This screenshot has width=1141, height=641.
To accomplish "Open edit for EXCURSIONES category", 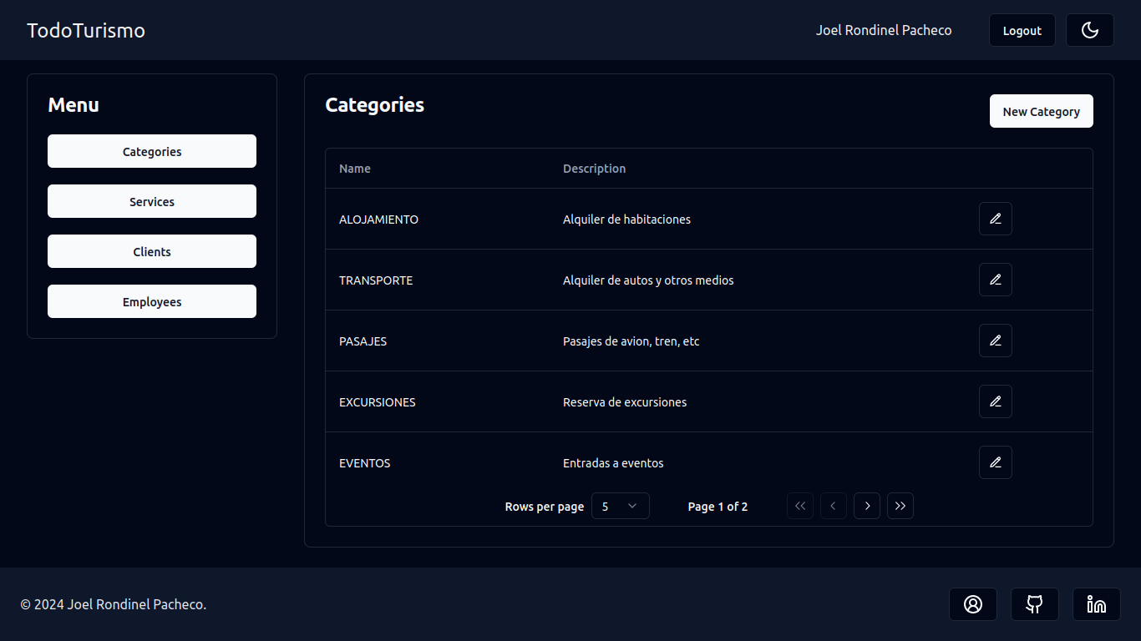I will 995,401.
